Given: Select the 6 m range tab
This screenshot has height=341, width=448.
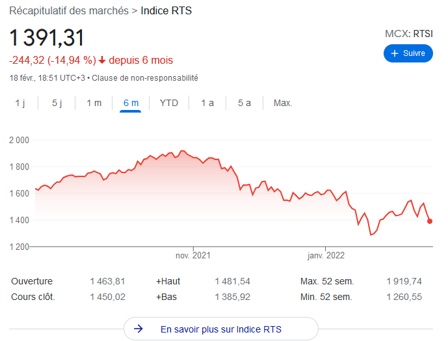Looking at the screenshot, I should click(131, 103).
